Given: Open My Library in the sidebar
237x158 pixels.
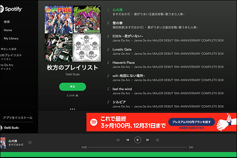Looking at the screenshot, I should (x=11, y=38).
